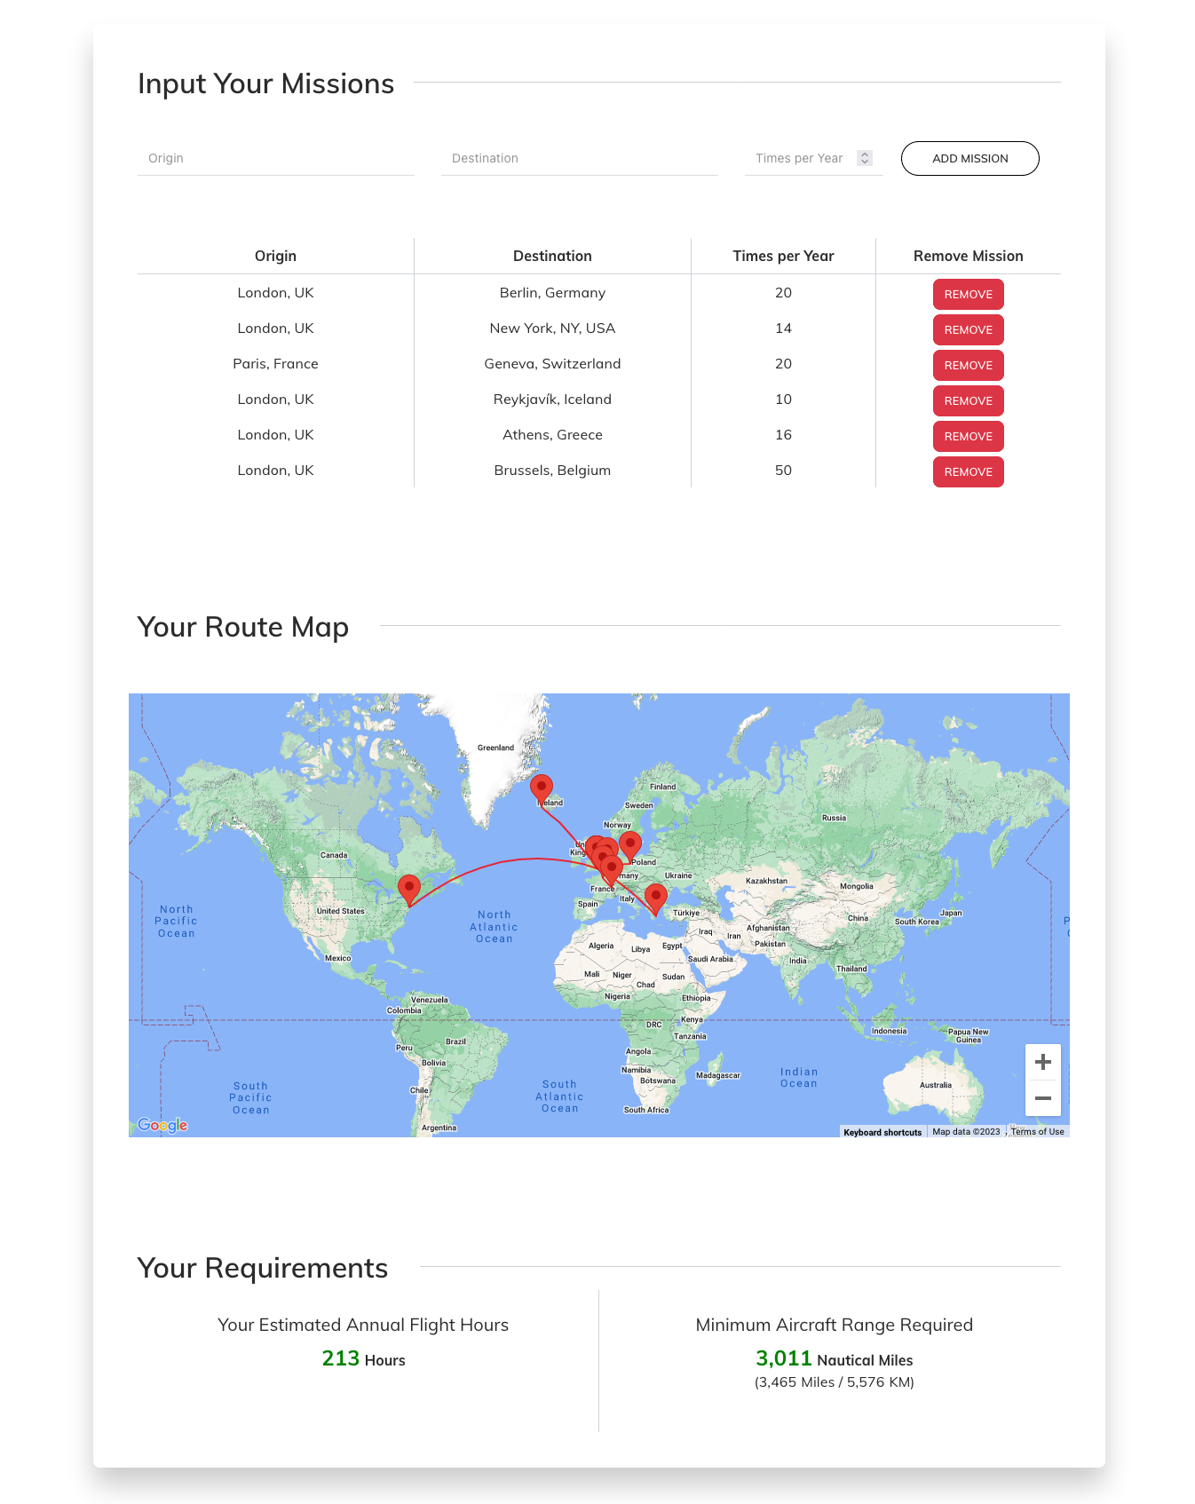The image size is (1195, 1504).
Task: Click the Australia label on the map
Action: [x=935, y=1085]
